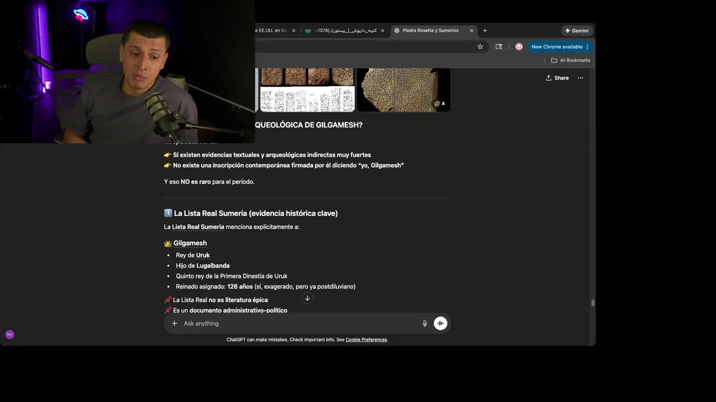Click the 'La Lista Real Sumeria' section heading
This screenshot has height=402, width=716.
click(256, 213)
